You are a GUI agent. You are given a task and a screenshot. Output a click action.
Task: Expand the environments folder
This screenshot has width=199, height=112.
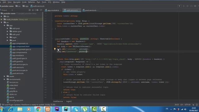(4, 79)
